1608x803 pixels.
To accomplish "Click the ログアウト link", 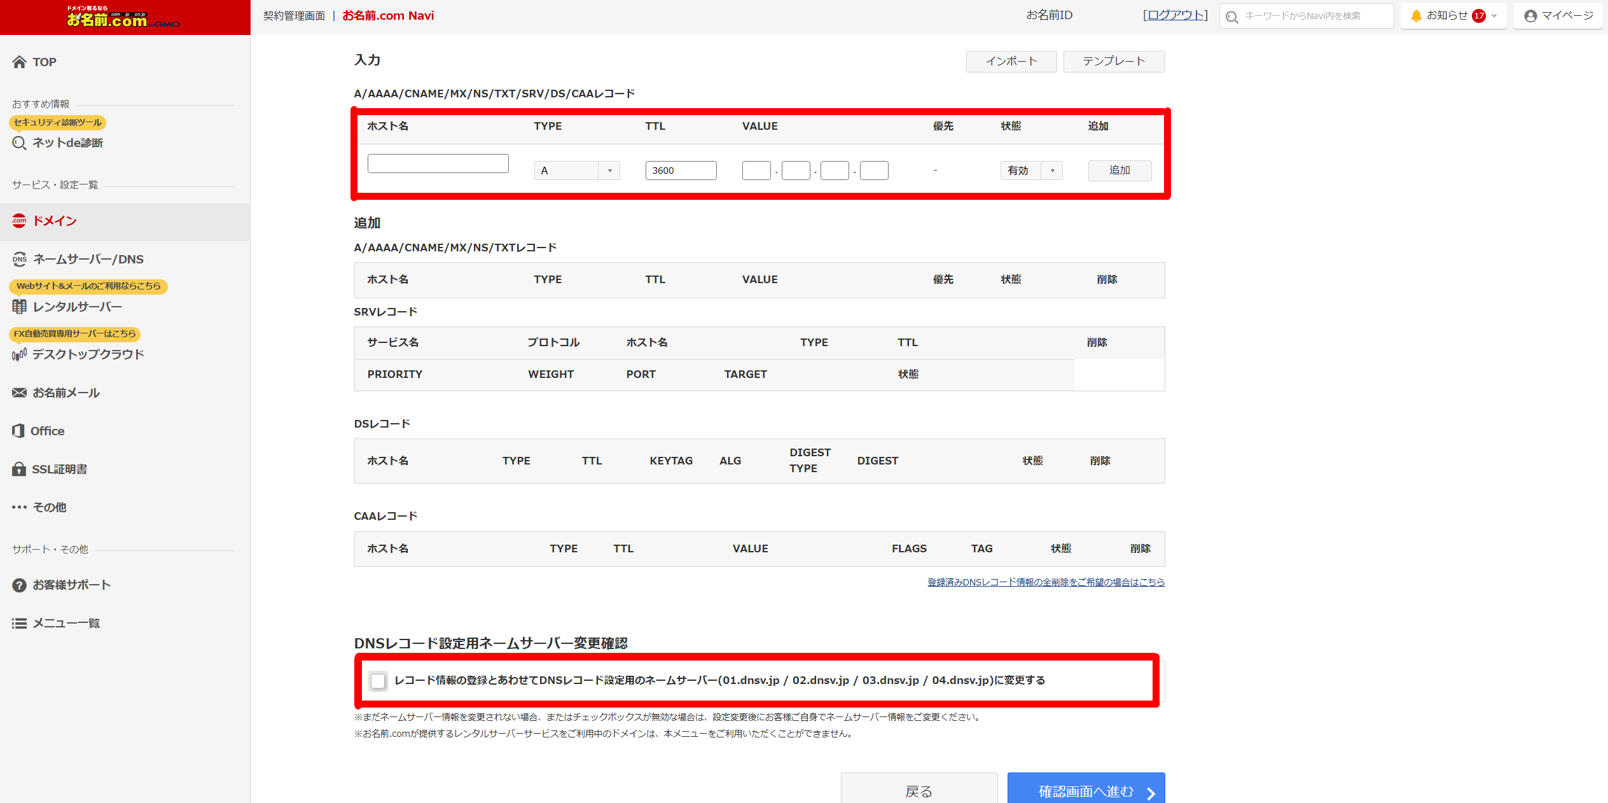I will coord(1175,15).
